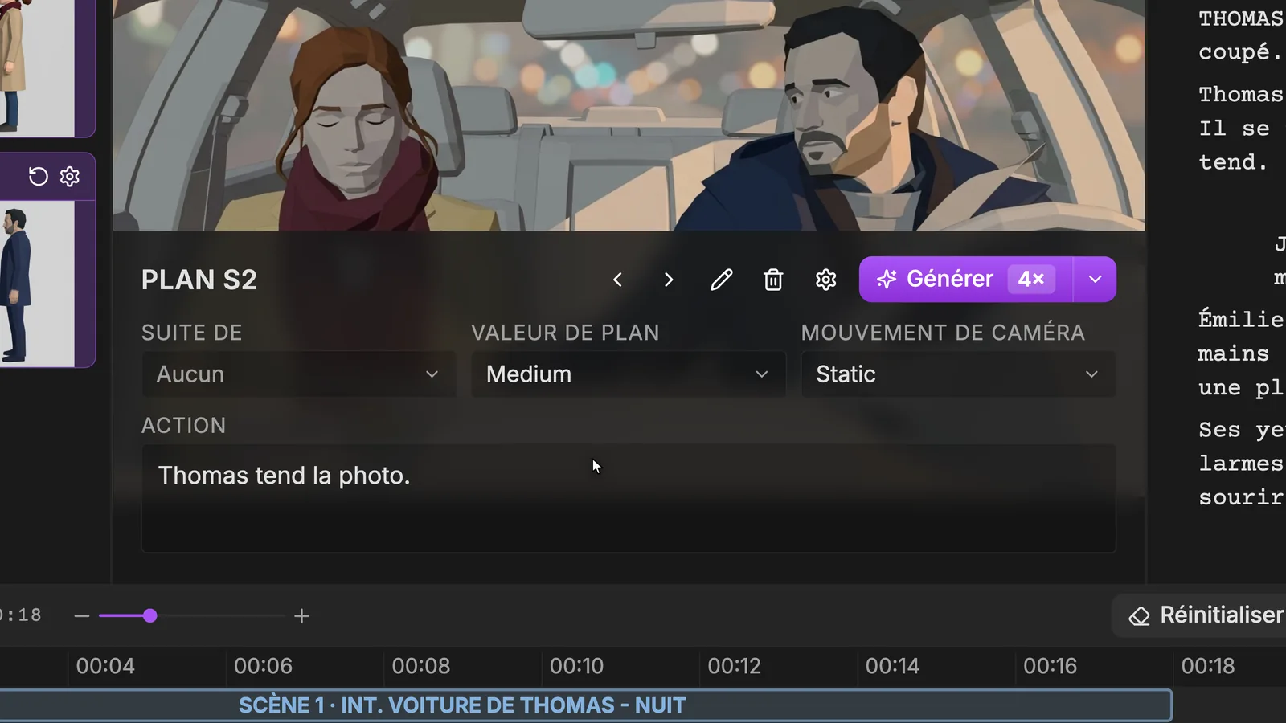Select the character in beige coat thumbnail

(x=37, y=68)
